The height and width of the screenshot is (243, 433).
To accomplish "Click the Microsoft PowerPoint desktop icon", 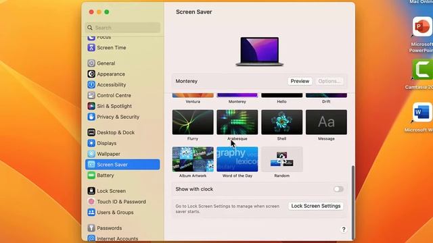I will tap(422, 27).
